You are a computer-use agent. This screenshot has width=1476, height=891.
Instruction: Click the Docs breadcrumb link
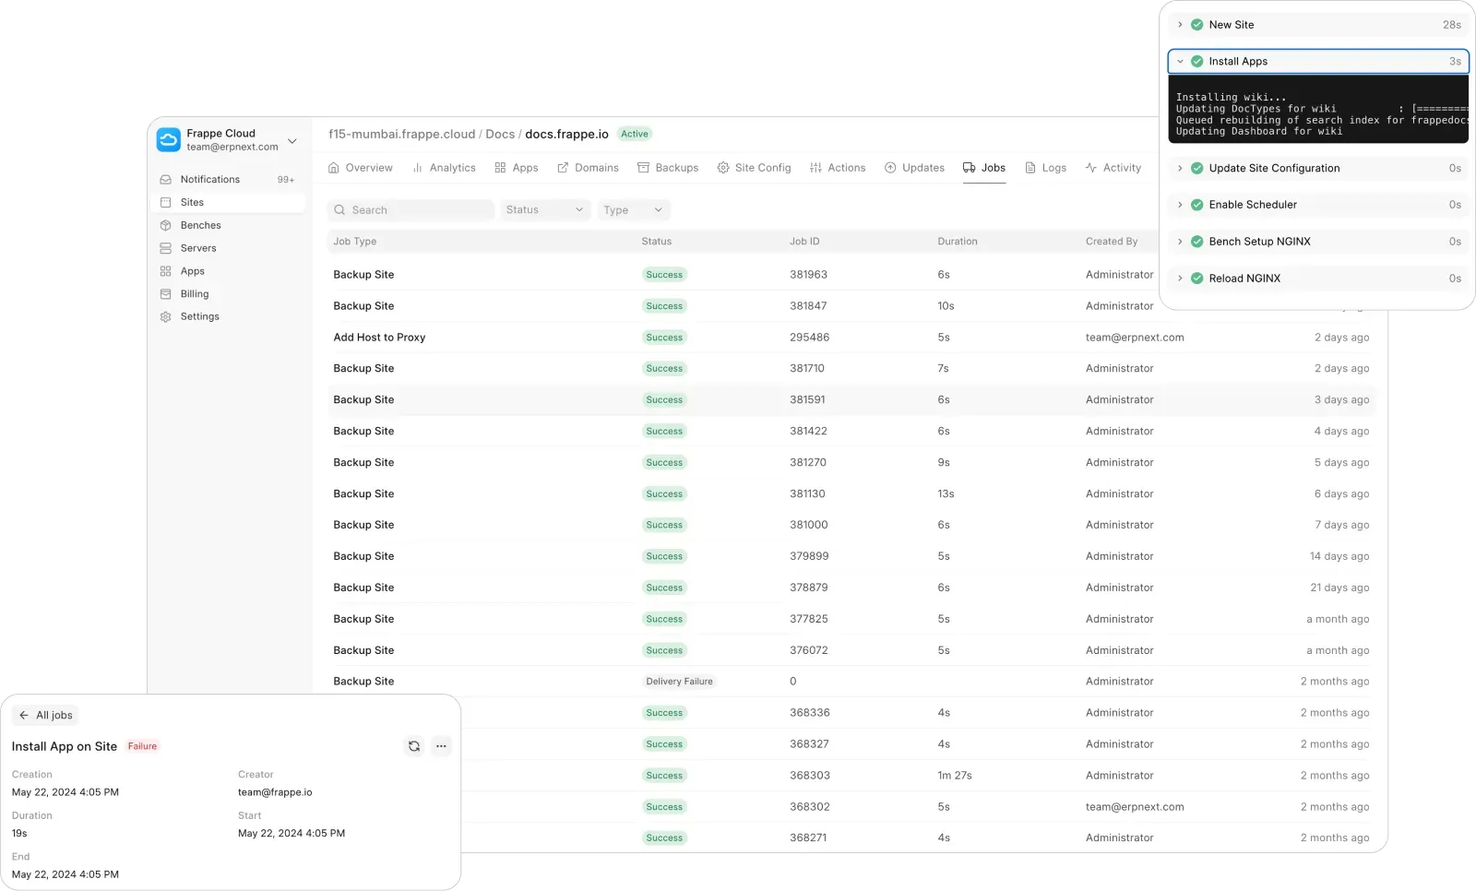(500, 135)
